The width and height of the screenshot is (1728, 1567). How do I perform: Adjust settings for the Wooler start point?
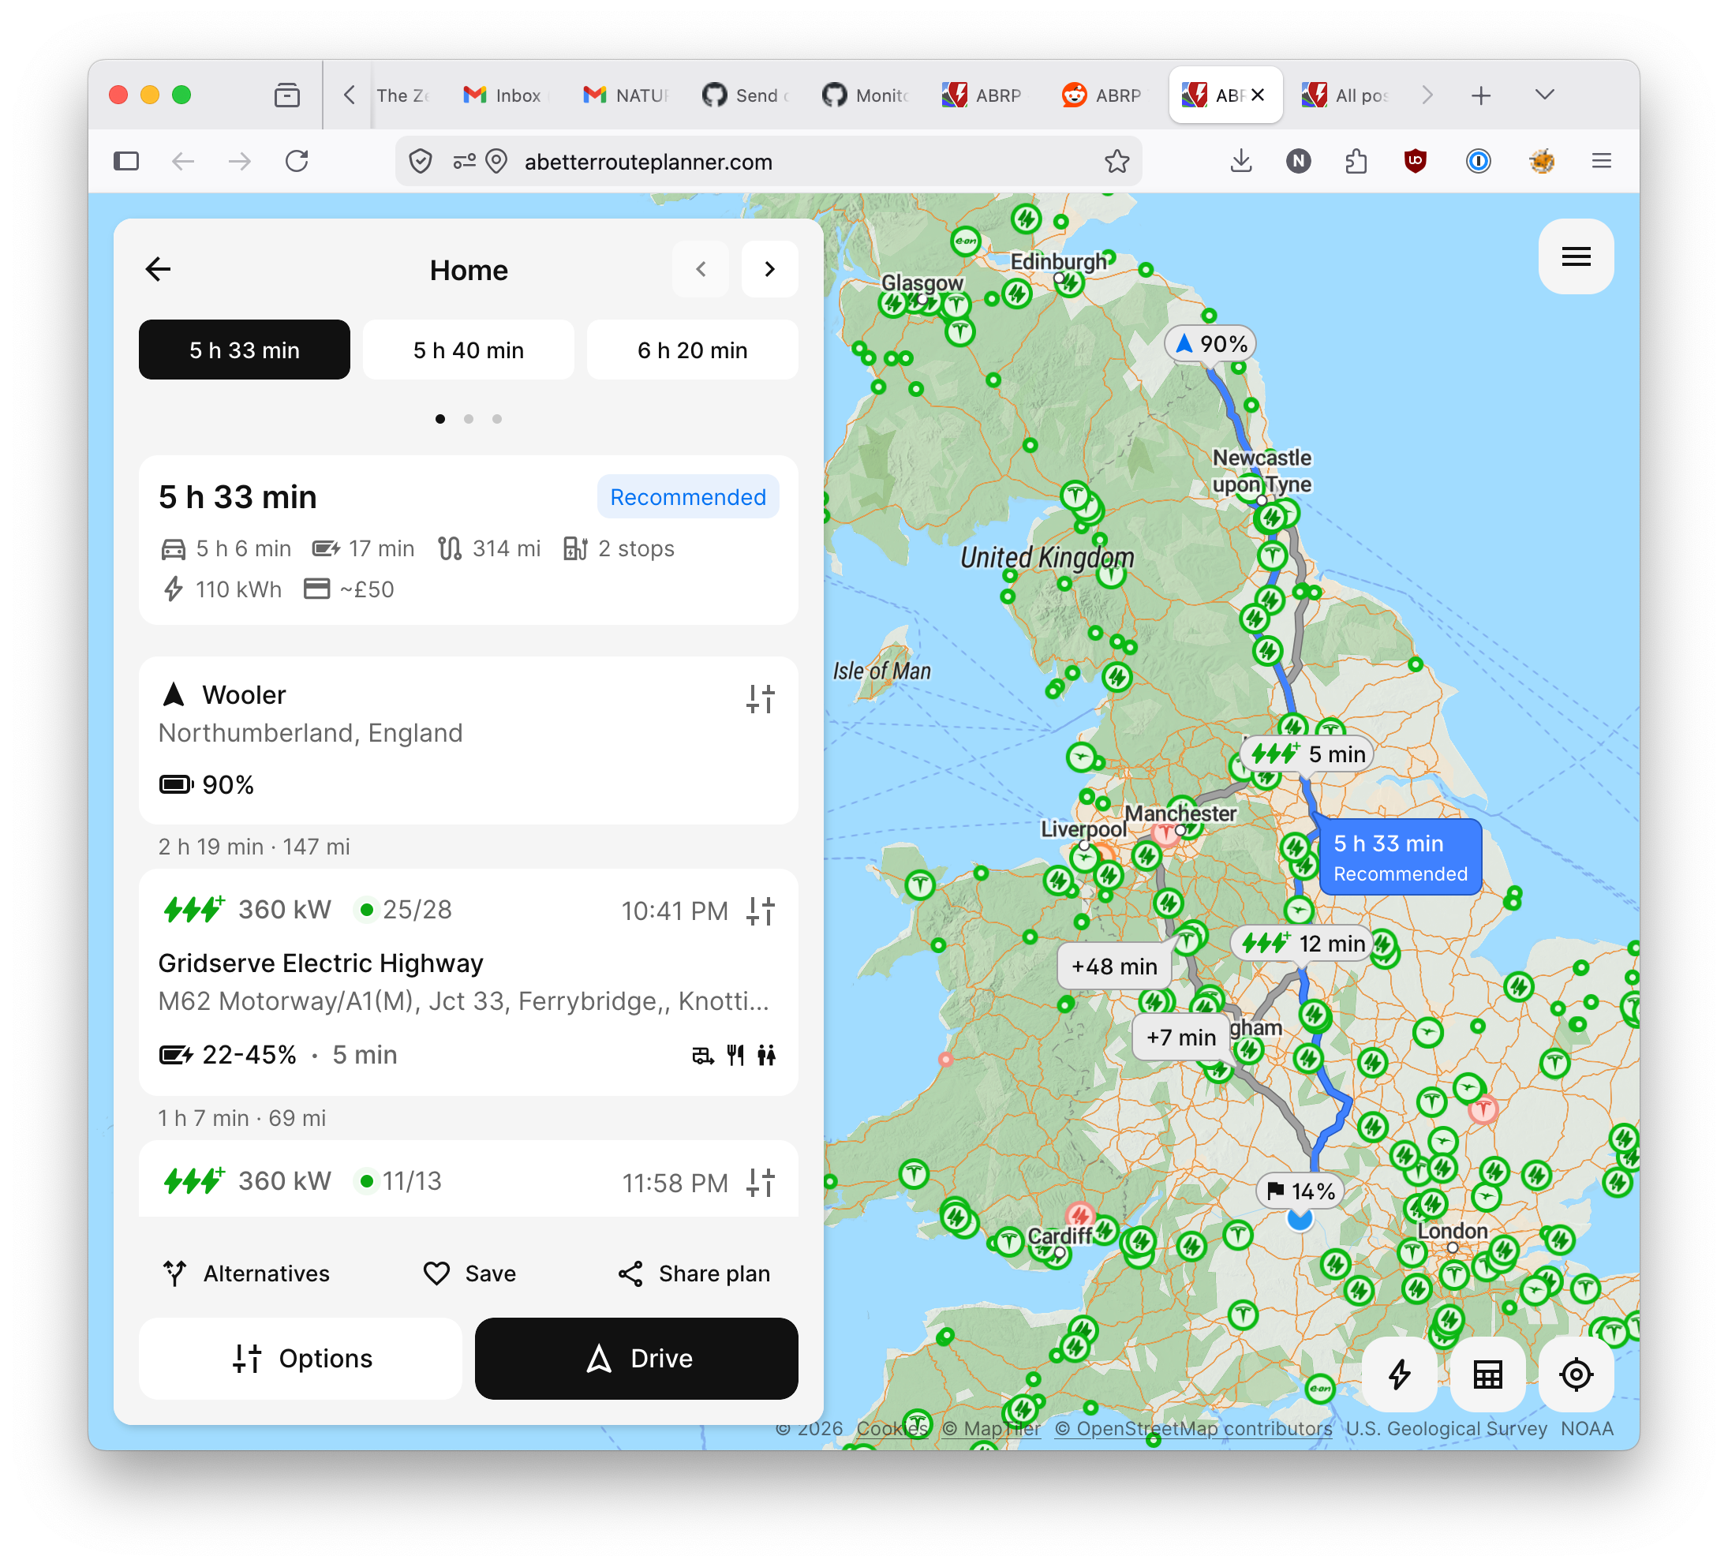pos(761,700)
